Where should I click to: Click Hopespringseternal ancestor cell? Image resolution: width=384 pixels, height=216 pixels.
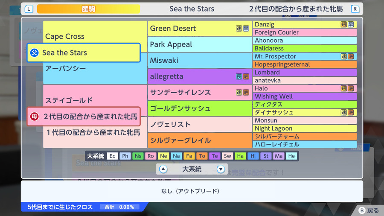(305, 64)
